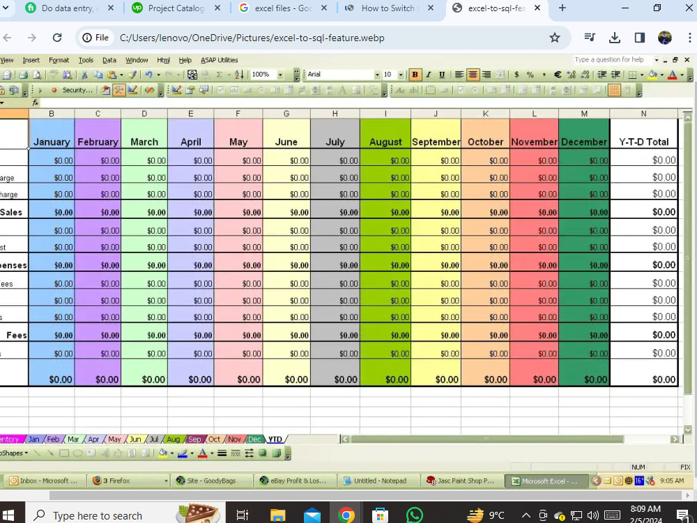Image resolution: width=697 pixels, height=523 pixels.
Task: Sort data with the Sort Ascending icon
Action: (x=240, y=74)
